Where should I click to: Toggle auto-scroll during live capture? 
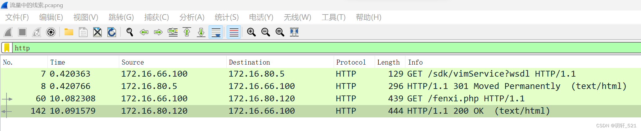[x=216, y=32]
